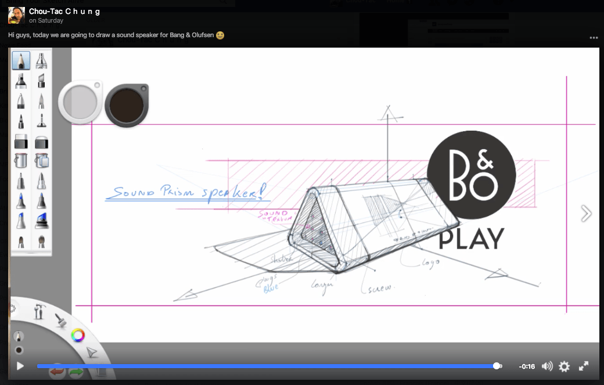Open the tools icon in lagoon
604x385 pixels.
coord(39,311)
